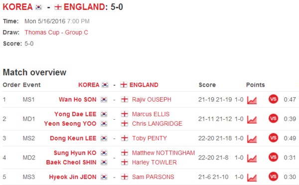Image resolution: width=299 pixels, height=185 pixels.
Task: Open points graph icon for MD1 match
Action: [x=252, y=119]
